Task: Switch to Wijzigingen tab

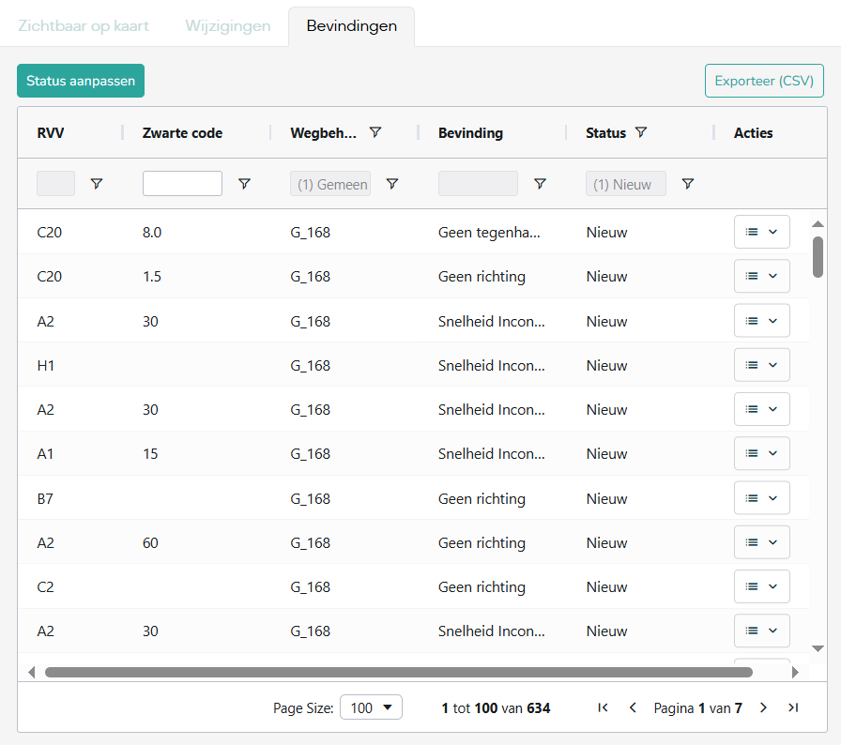Action: (228, 25)
